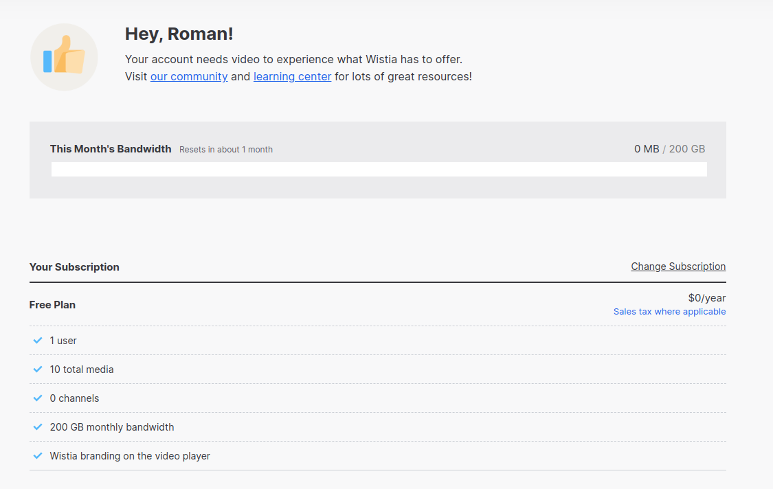Click checkmark beside 'Wistia branding on the video player'
Image resolution: width=773 pixels, height=489 pixels.
[38, 455]
